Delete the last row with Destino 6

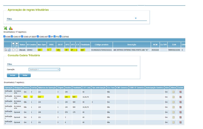[181, 122]
